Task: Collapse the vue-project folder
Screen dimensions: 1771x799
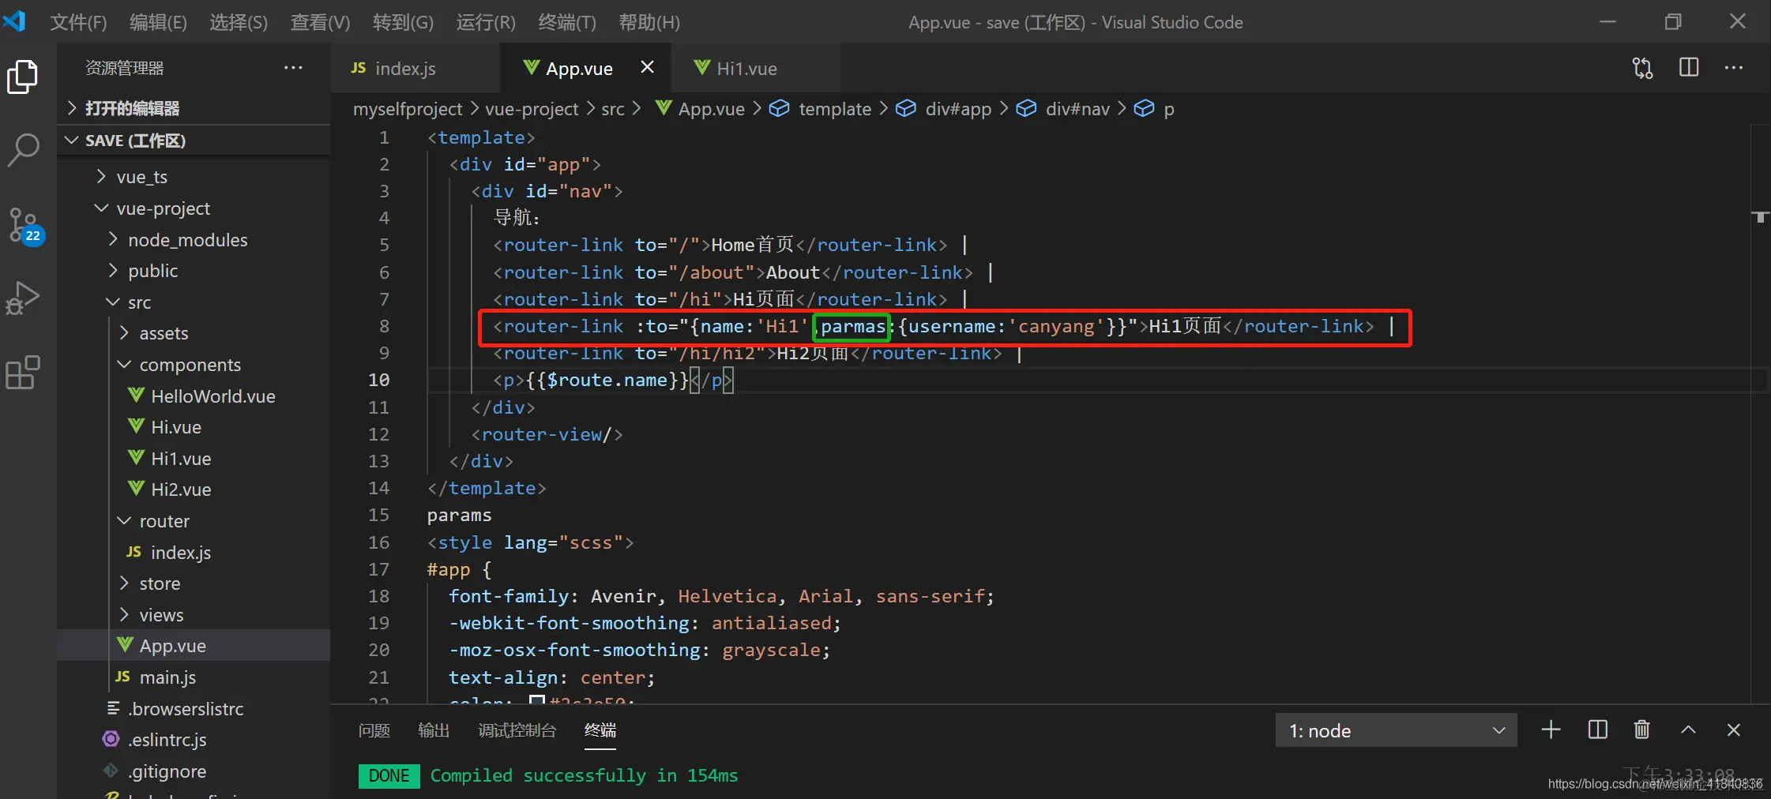Action: (164, 208)
